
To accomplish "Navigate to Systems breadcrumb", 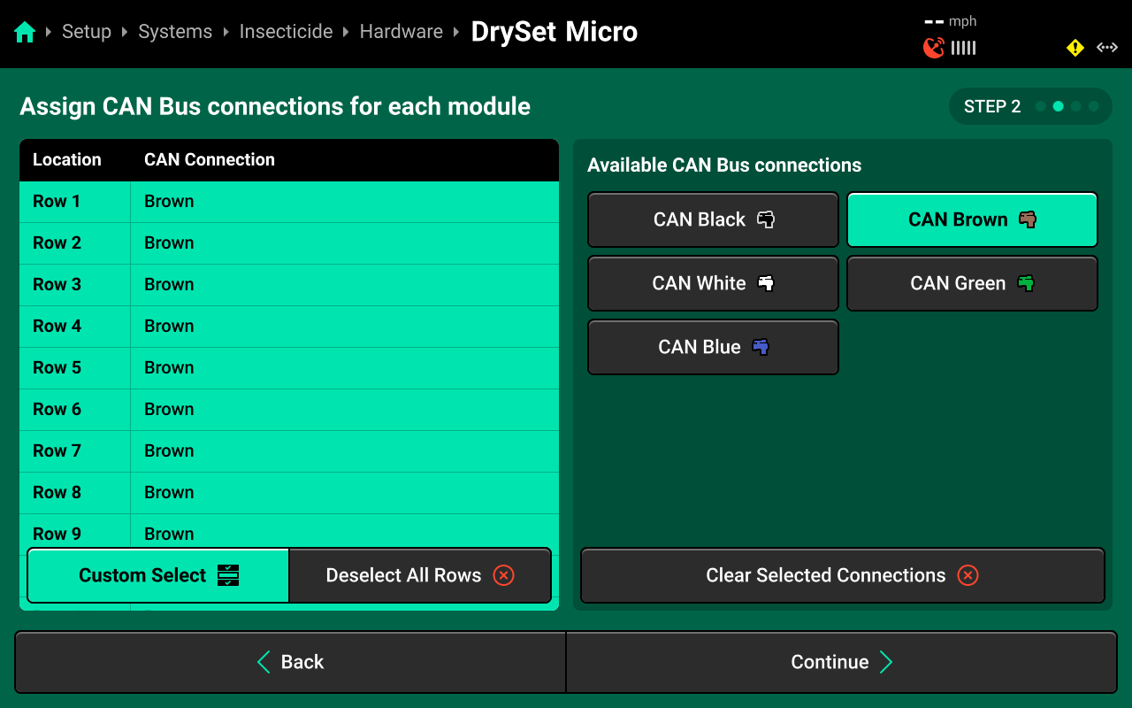I will click(x=175, y=32).
